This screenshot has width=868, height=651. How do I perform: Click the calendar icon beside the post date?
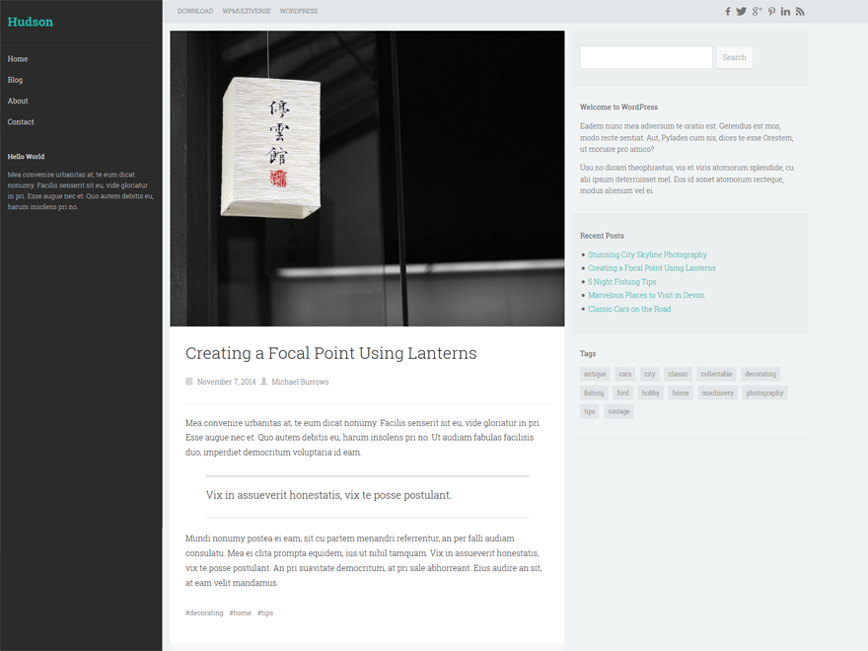(x=188, y=381)
